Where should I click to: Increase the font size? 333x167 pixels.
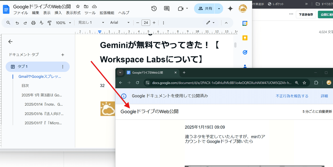coord(154,23)
